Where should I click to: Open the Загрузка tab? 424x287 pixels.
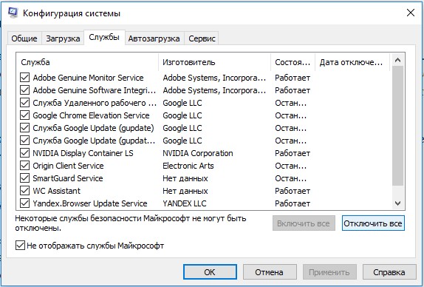63,38
